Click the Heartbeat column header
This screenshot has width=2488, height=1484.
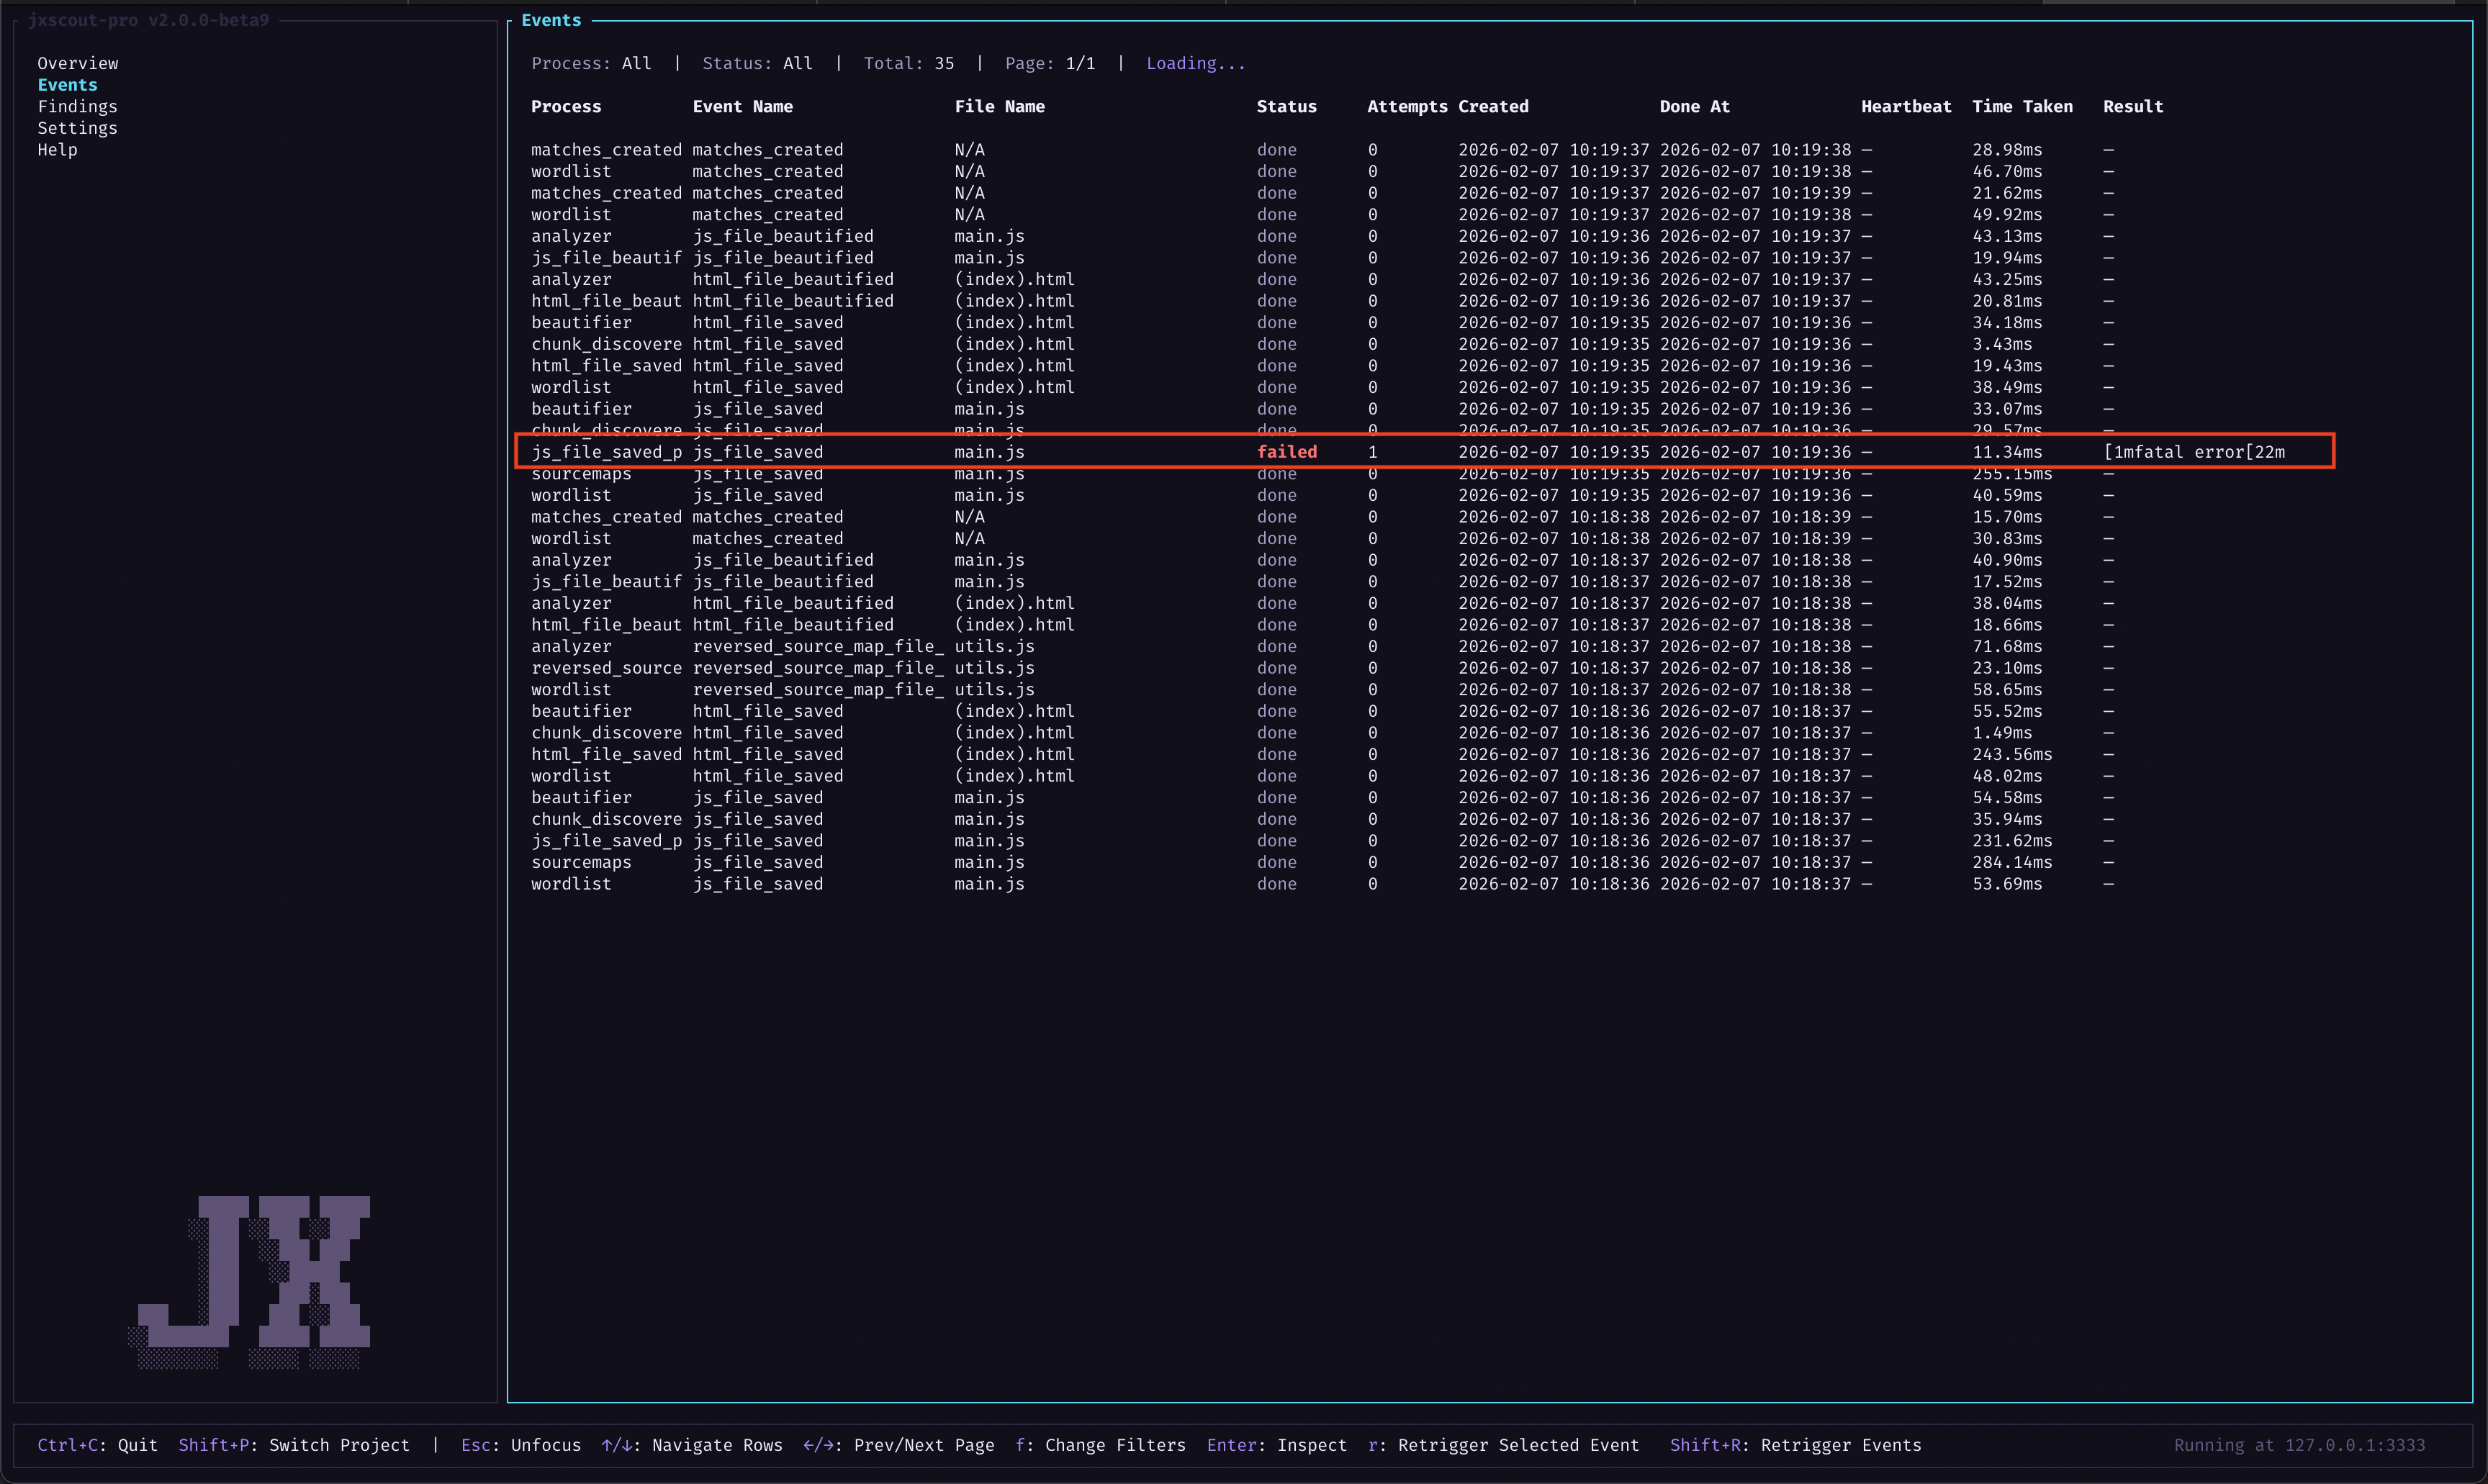coord(1906,106)
